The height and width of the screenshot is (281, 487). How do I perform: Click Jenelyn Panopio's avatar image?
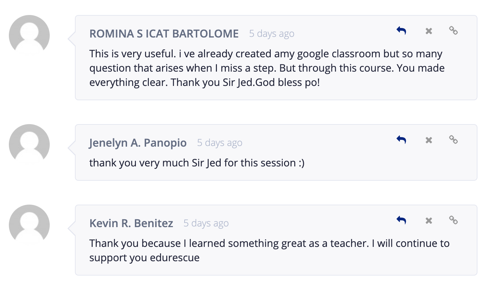pyautogui.click(x=29, y=145)
